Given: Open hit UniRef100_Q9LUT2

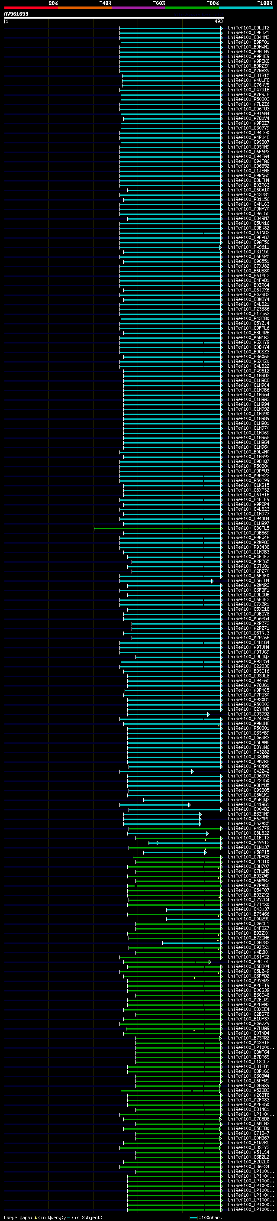Looking at the screenshot, I should click(248, 28).
